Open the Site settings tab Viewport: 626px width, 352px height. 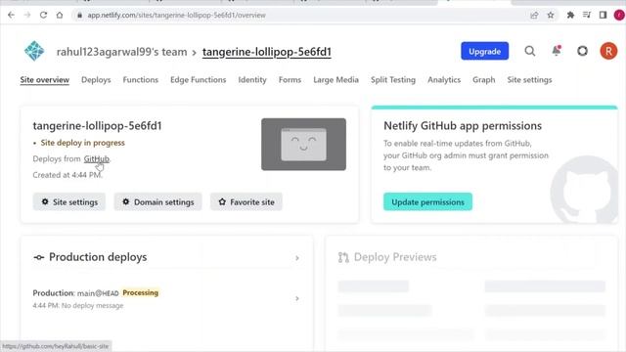pos(529,80)
